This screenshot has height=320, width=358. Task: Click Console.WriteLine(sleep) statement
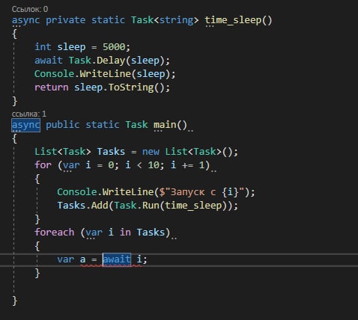105,74
